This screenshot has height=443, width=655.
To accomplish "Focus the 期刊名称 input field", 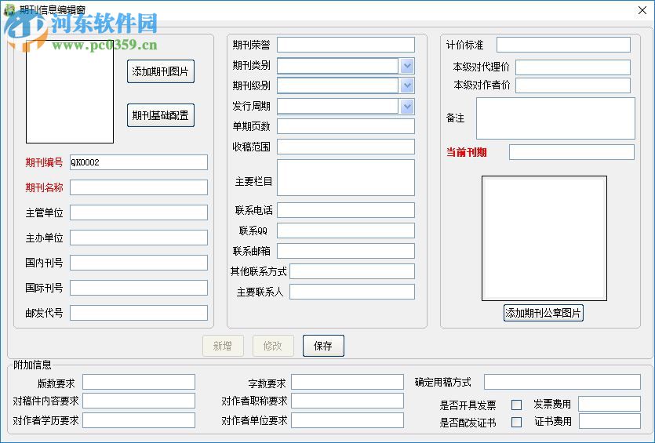I will (139, 187).
